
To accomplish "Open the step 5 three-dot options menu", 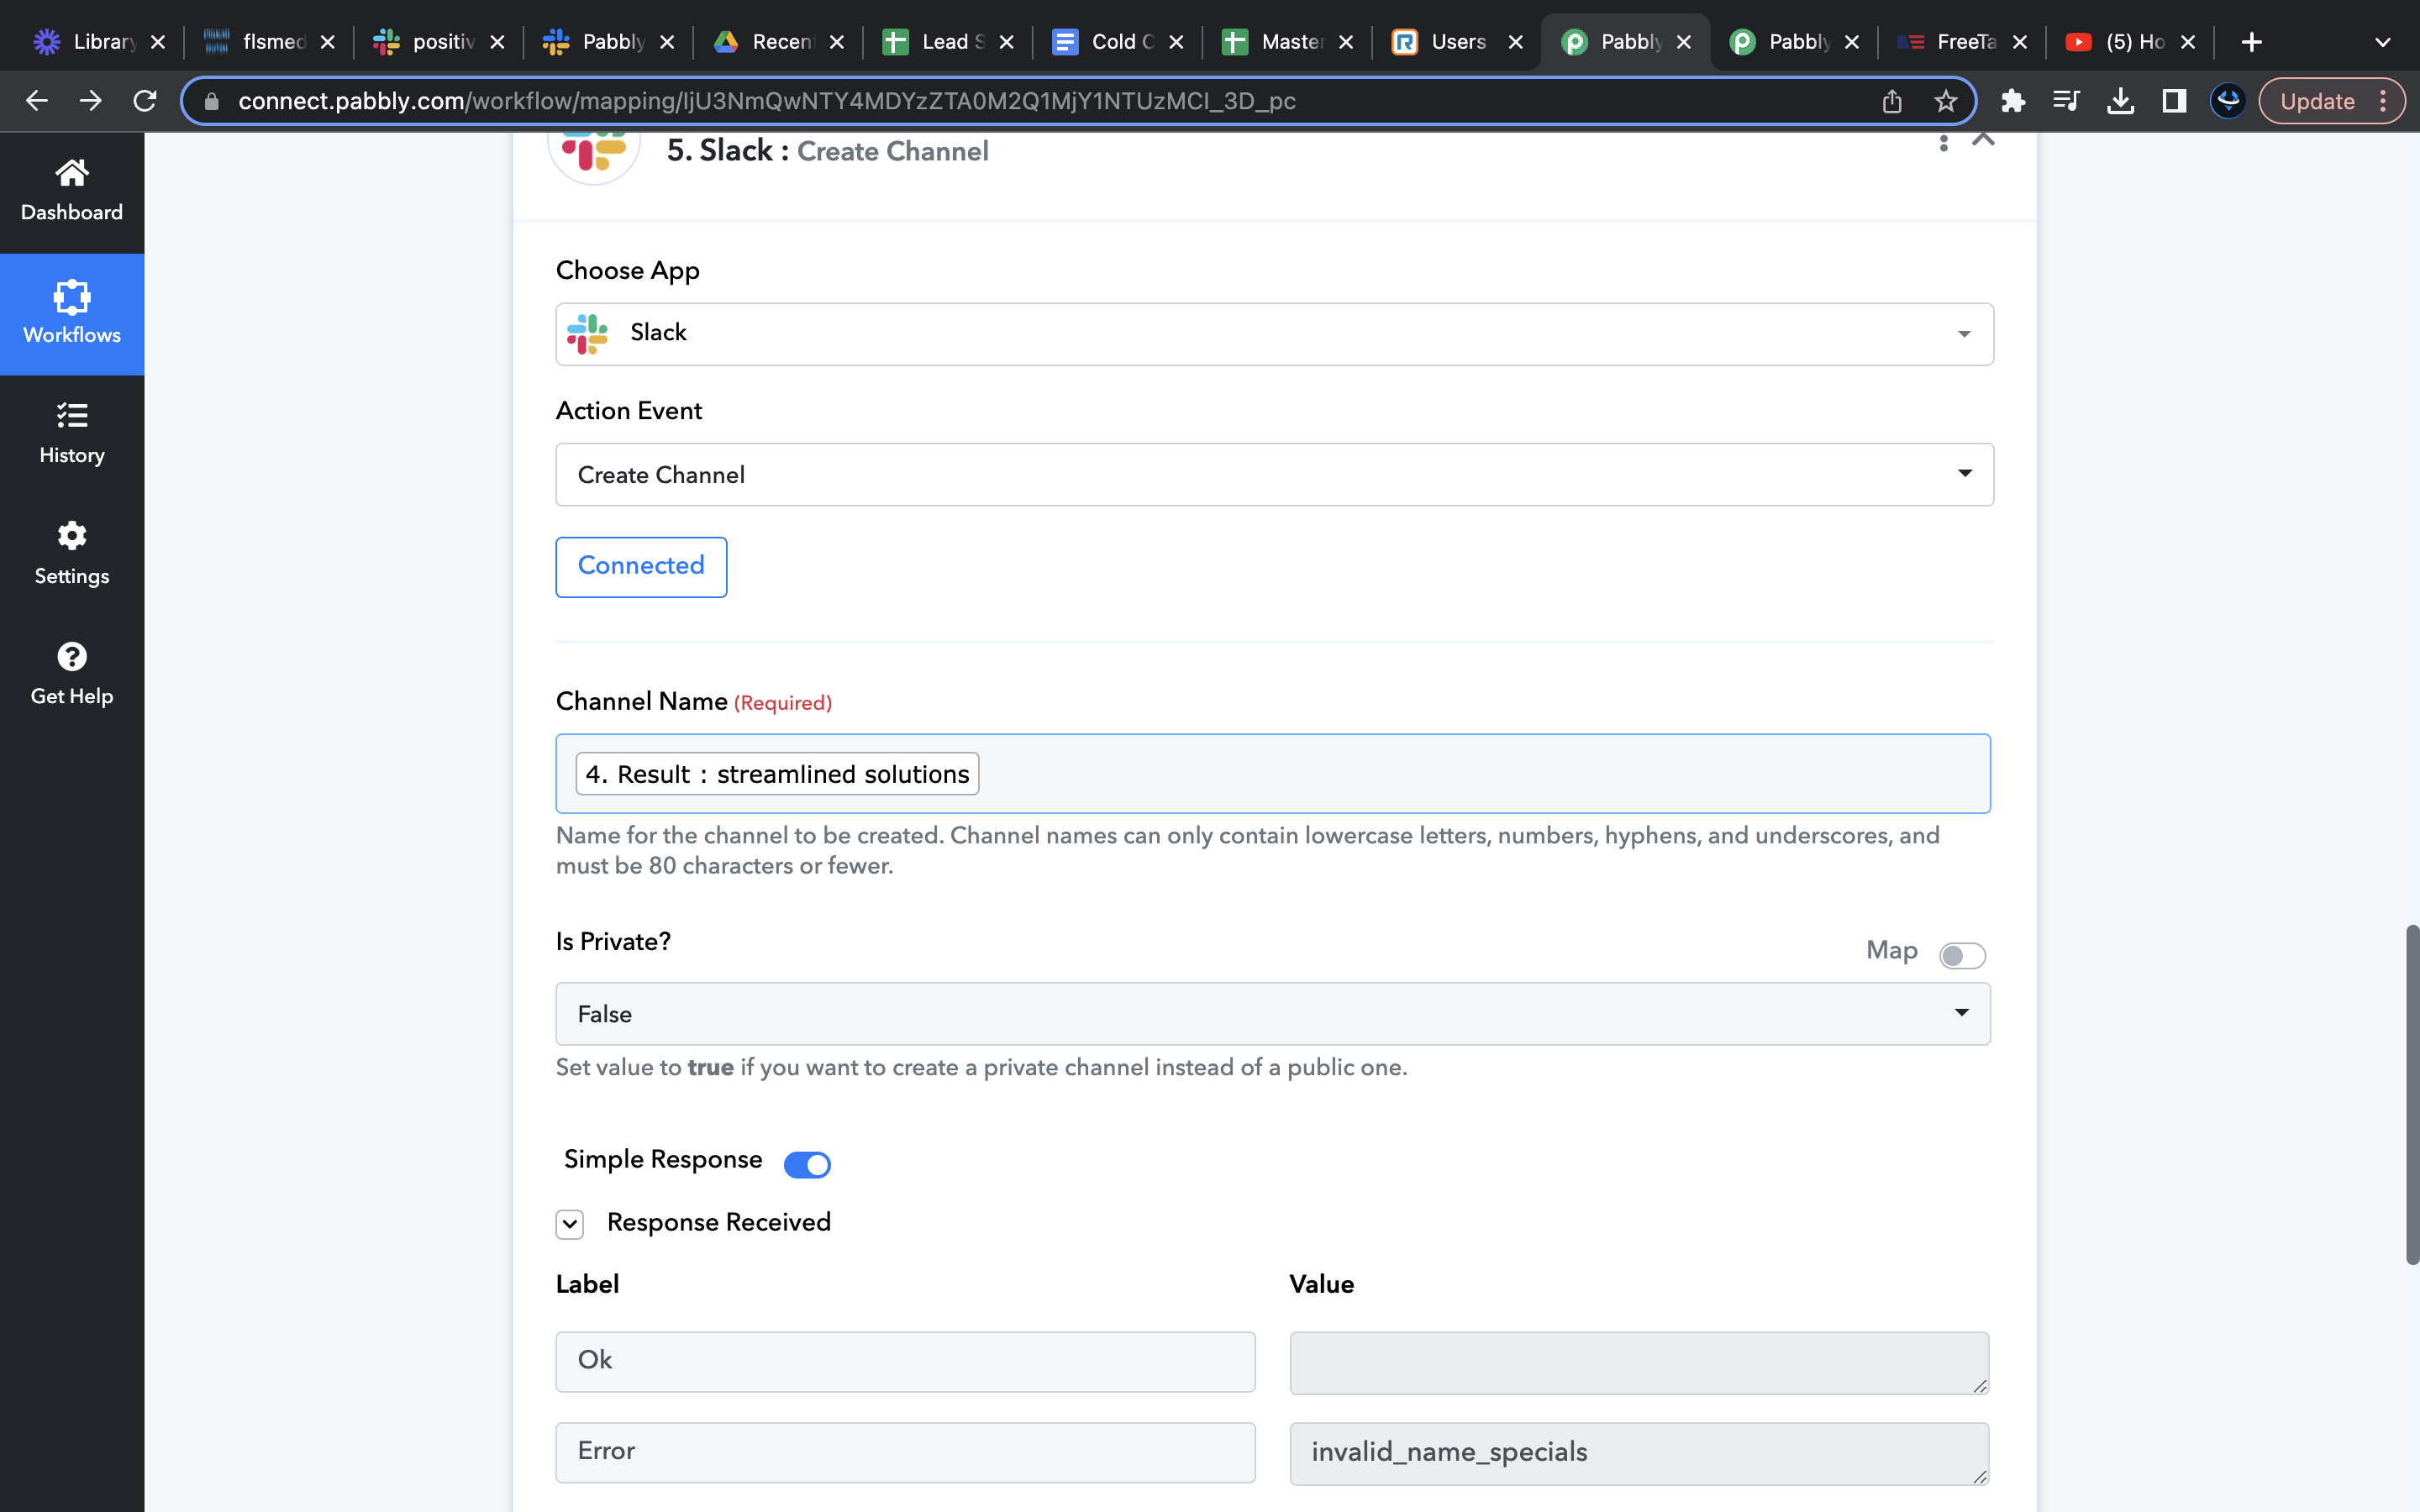I will [1943, 143].
